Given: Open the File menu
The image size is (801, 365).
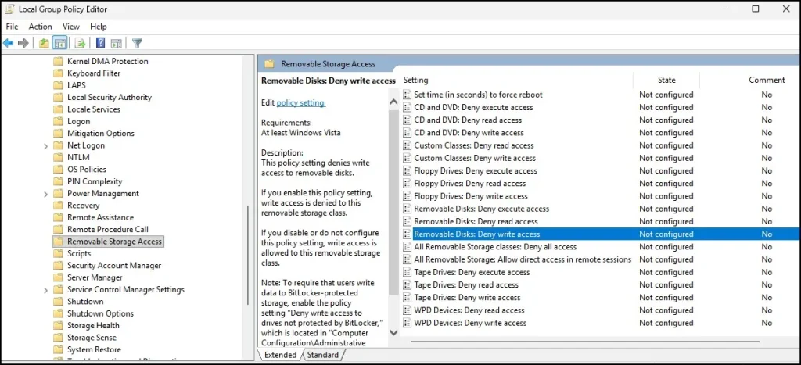Looking at the screenshot, I should [12, 27].
